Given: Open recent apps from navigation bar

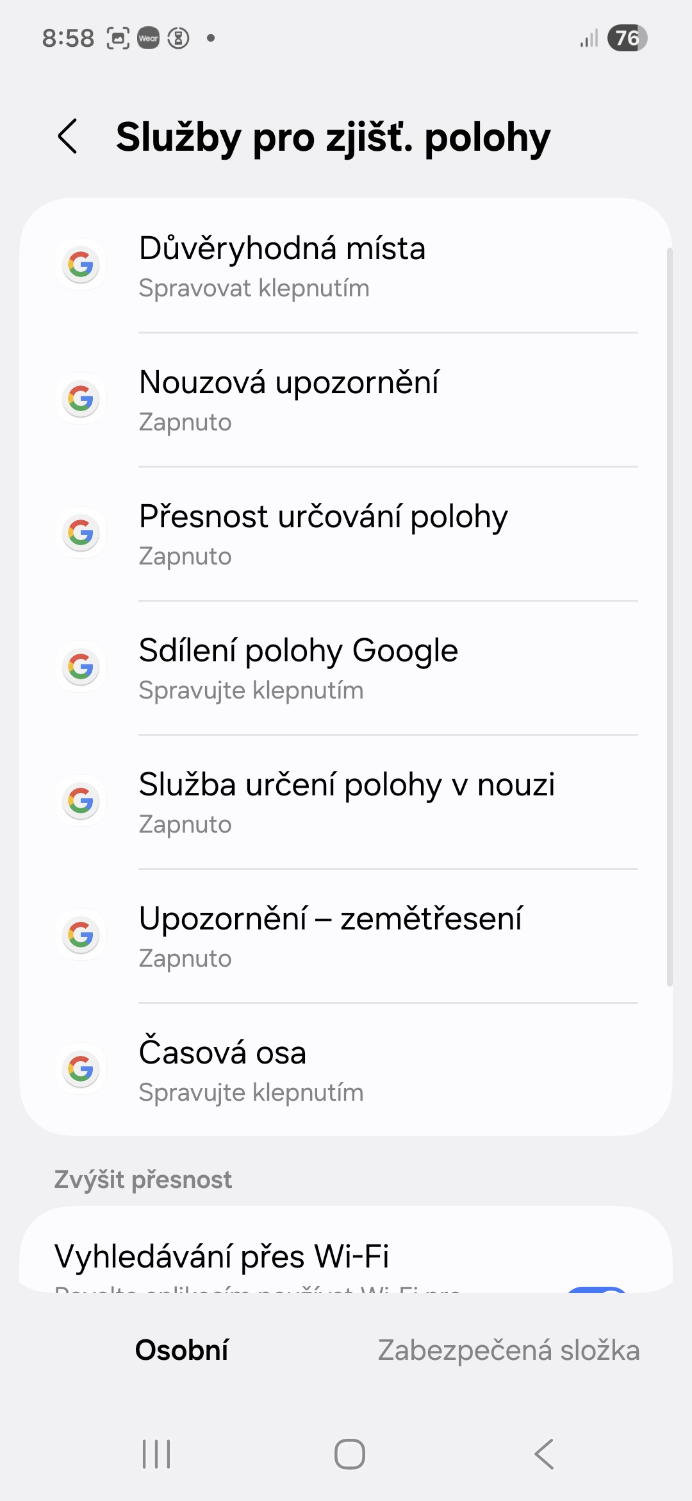Looking at the screenshot, I should (156, 1454).
